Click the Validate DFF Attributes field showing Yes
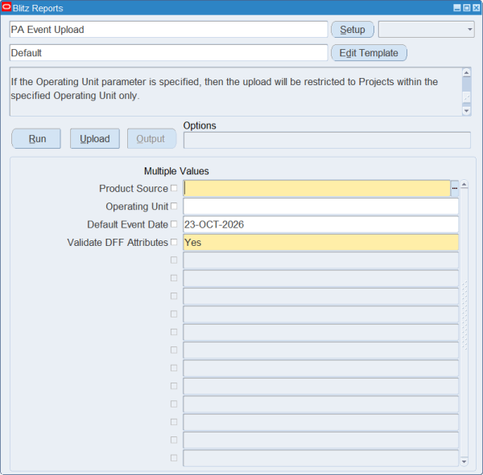This screenshot has height=475, width=483. click(320, 242)
